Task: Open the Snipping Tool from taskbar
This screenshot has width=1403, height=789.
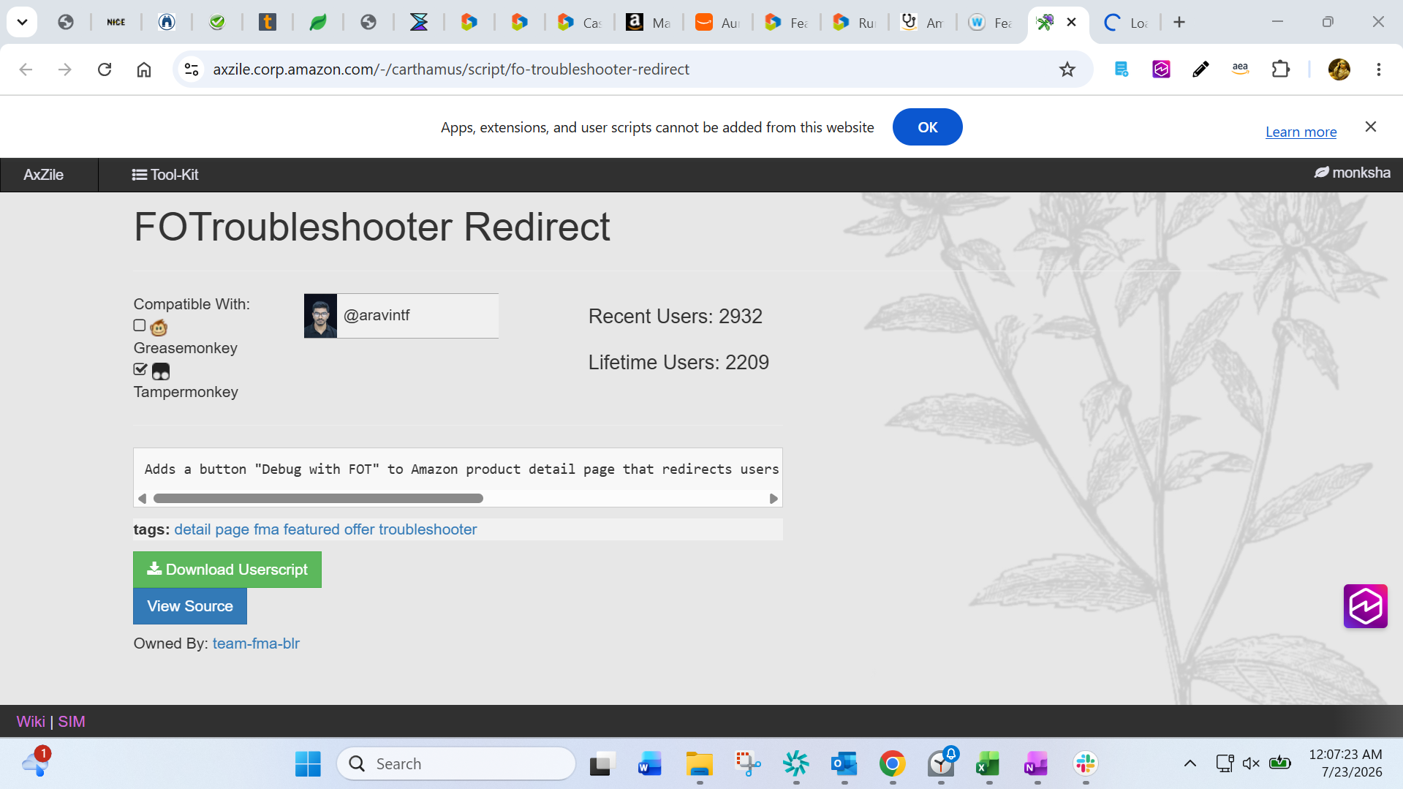Action: click(x=748, y=764)
